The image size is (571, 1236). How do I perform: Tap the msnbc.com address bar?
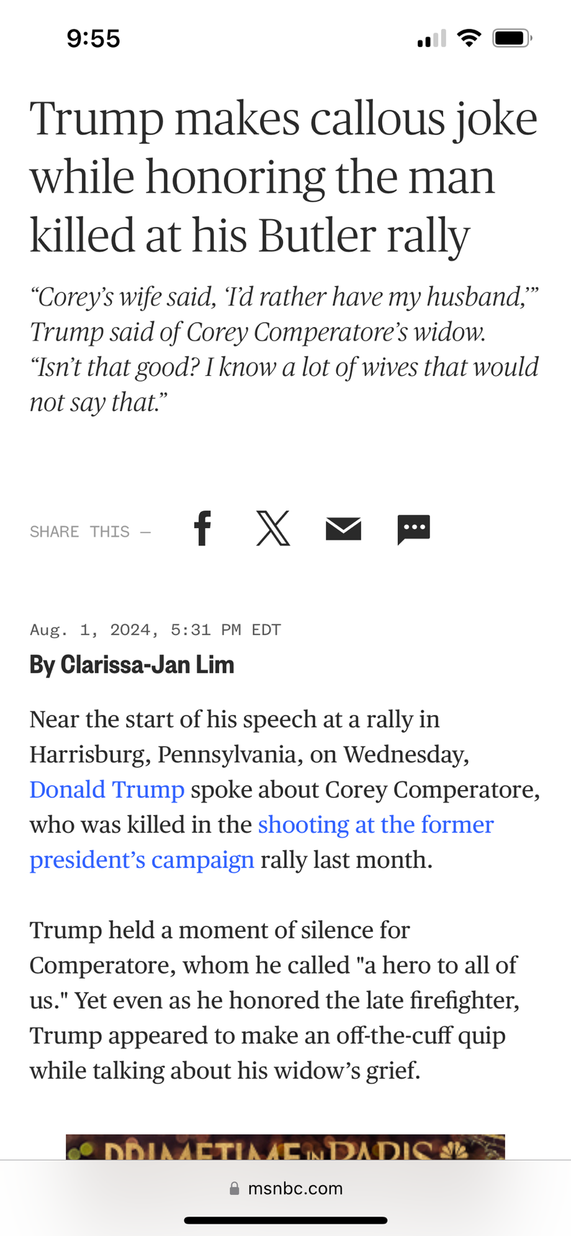pos(294,1188)
